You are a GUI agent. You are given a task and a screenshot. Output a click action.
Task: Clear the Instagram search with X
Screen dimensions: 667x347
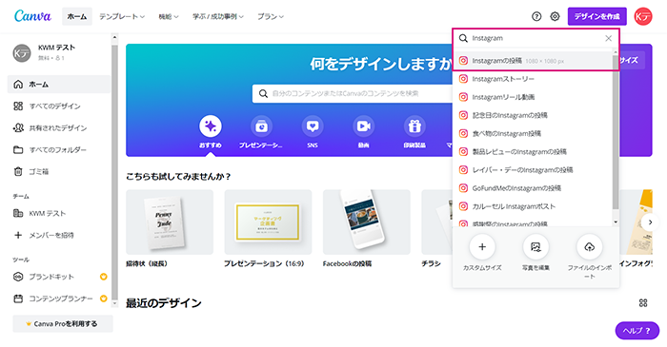[608, 38]
